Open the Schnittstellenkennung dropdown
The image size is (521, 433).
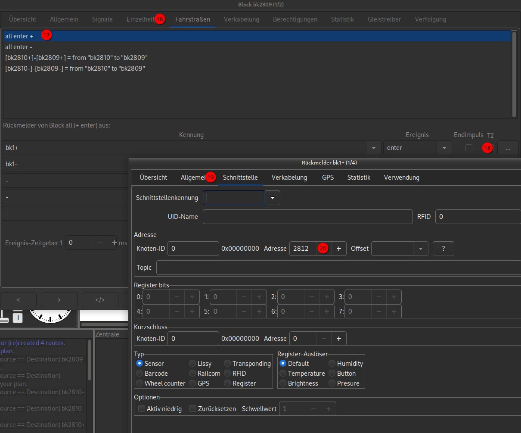coord(273,198)
